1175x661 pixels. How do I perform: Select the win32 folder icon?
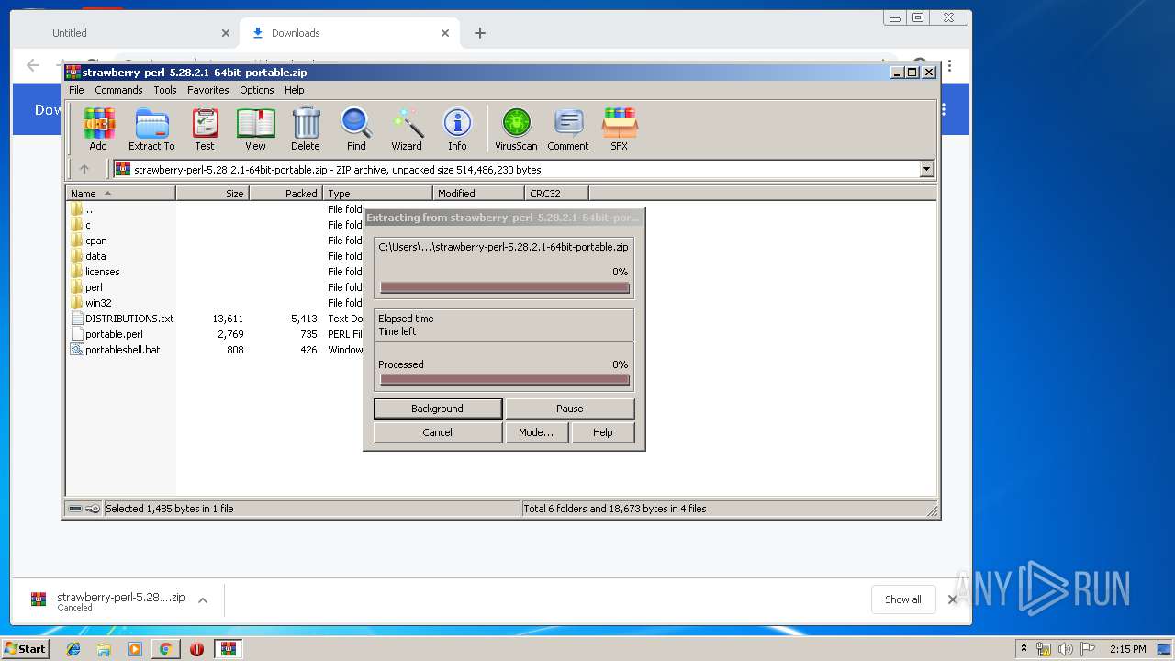(76, 303)
